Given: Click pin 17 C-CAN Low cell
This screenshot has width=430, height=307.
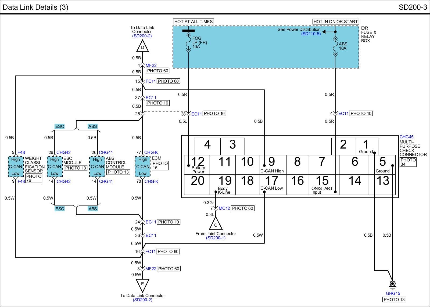Looking at the screenshot, I should pyautogui.click(x=272, y=184).
